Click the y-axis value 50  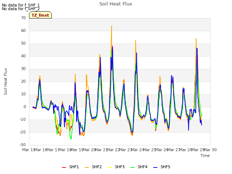(x=23, y=43)
